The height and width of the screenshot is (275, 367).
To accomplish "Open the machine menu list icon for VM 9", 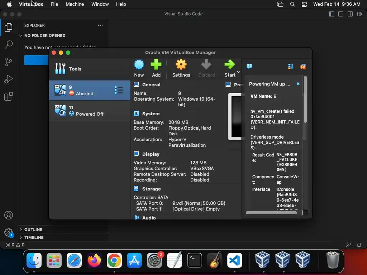I will (119, 90).
